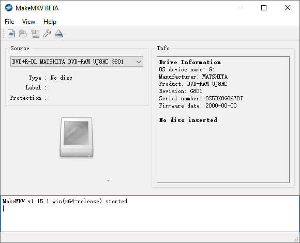Click the MakeMKV logo in the title bar
Viewport: 300px width, 243px height.
coord(9,8)
